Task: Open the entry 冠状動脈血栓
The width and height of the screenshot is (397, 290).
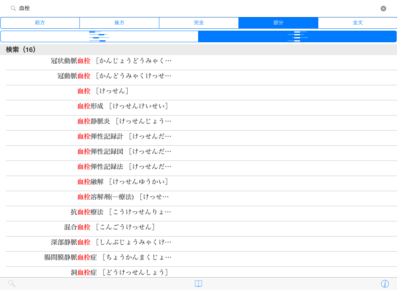Action: (x=111, y=61)
